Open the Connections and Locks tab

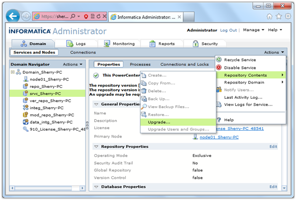click(x=185, y=64)
